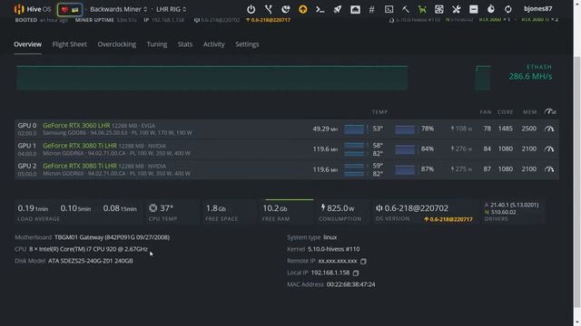Click the 825.0 W consumption value

pos(338,208)
